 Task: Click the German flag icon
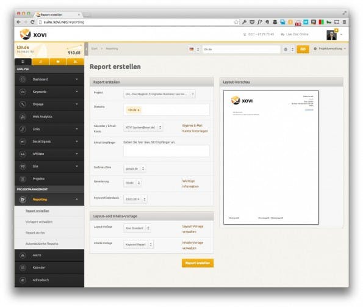[x=192, y=49]
